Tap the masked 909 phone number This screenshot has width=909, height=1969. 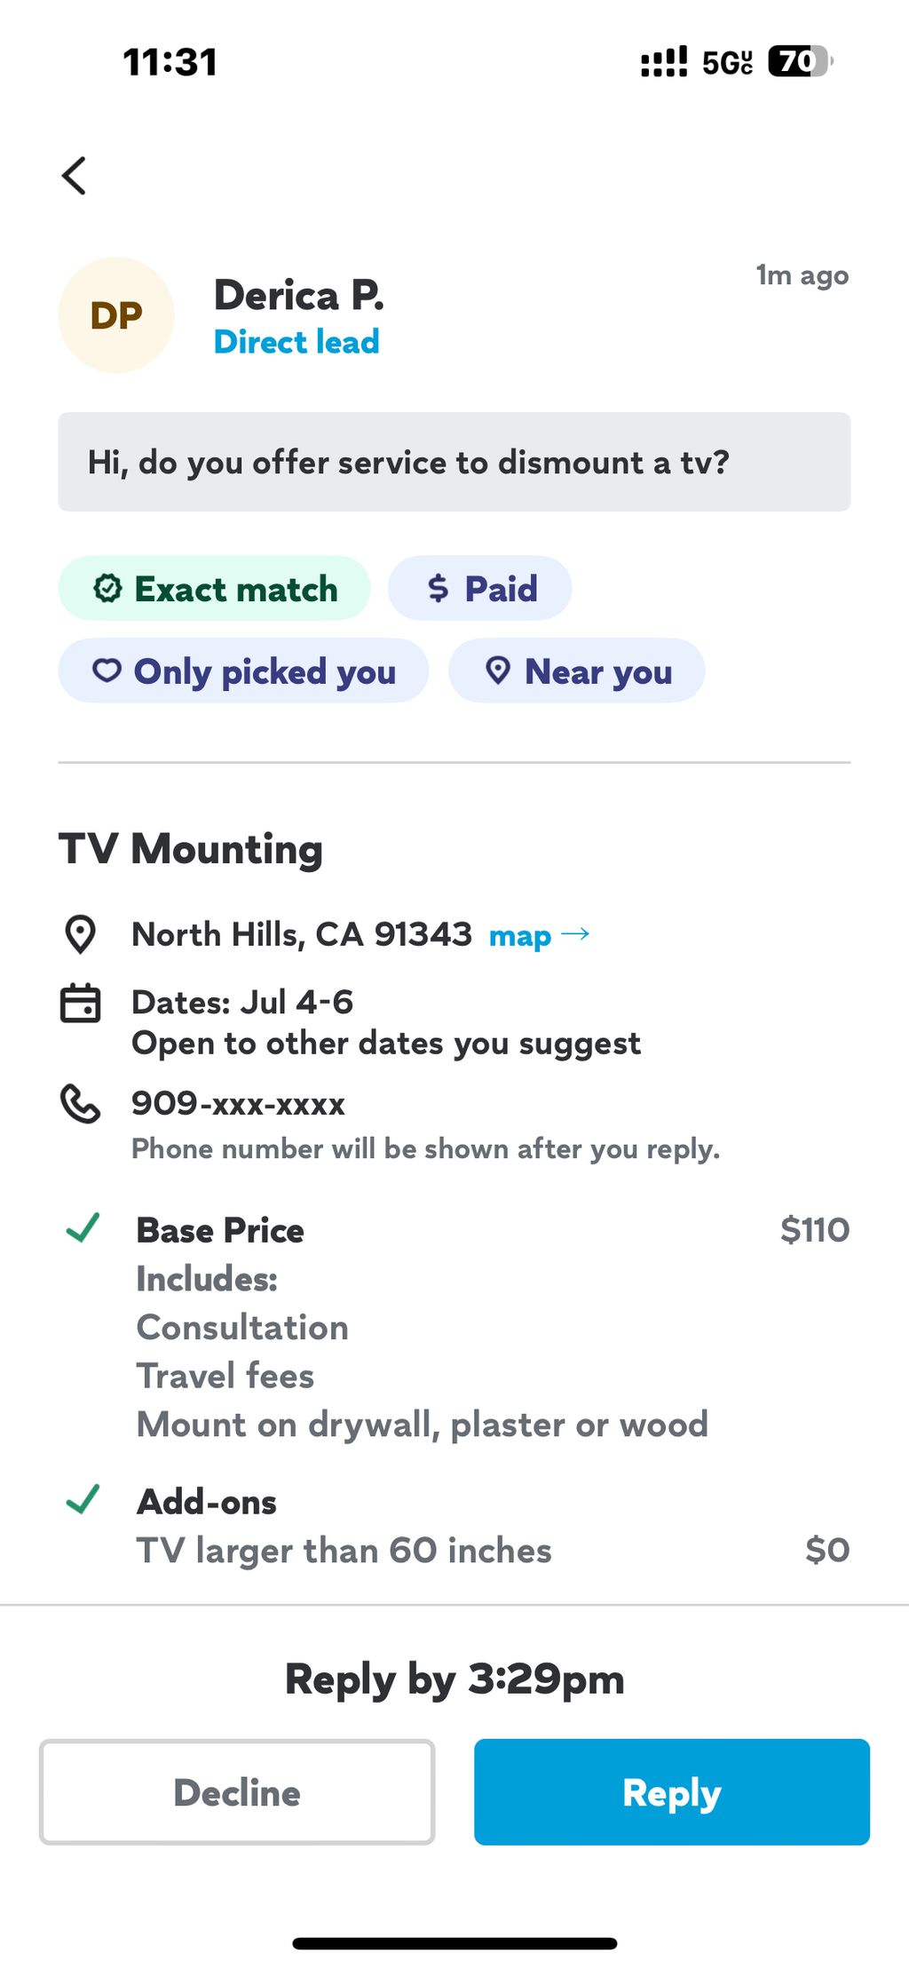(x=238, y=1104)
